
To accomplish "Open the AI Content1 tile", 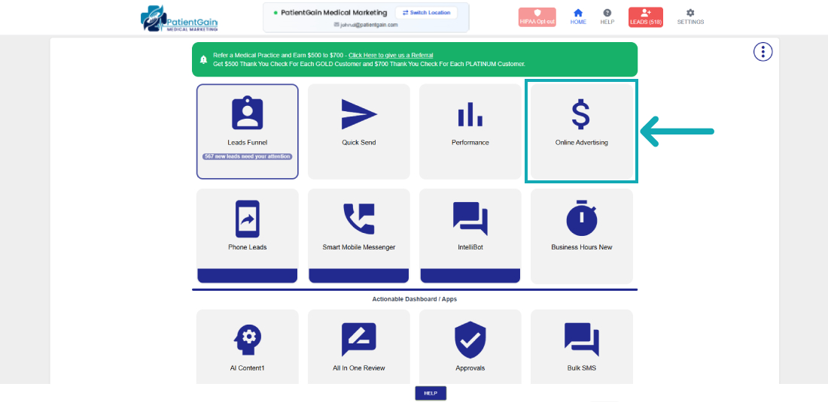I will [x=247, y=346].
